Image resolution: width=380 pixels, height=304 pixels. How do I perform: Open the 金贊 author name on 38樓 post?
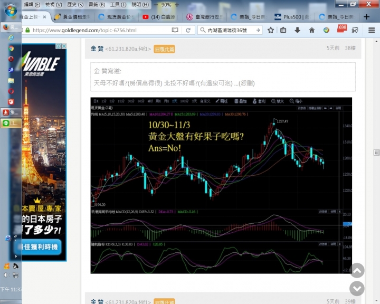tap(97, 49)
